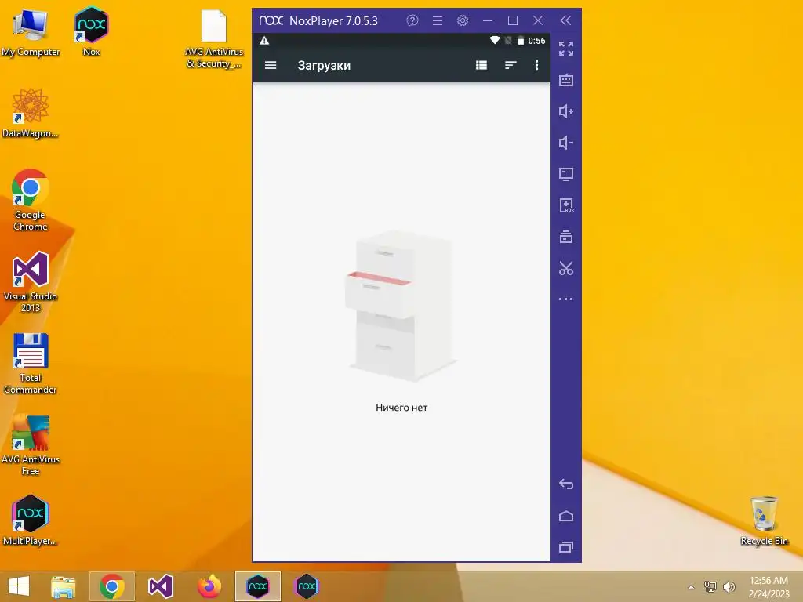Image resolution: width=803 pixels, height=602 pixels.
Task: Open recent apps button in Nox sidebar
Action: click(x=566, y=547)
